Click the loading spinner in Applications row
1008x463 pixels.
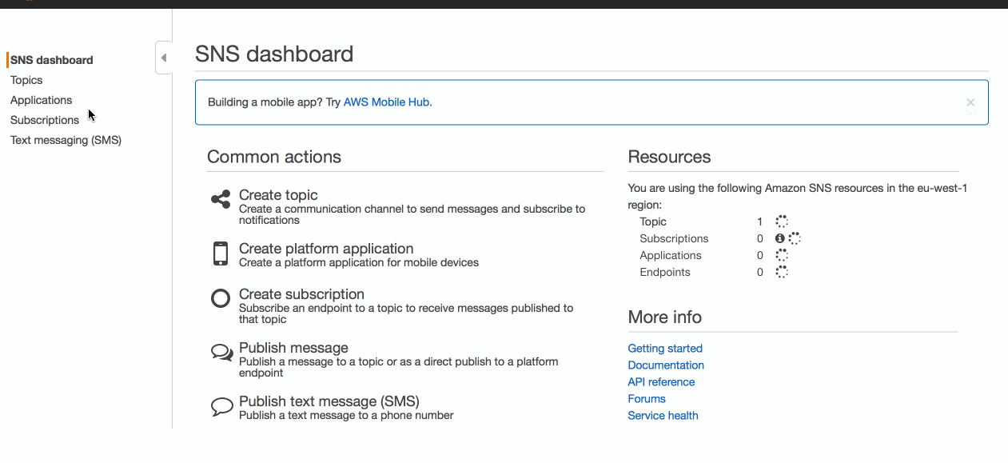click(x=782, y=255)
